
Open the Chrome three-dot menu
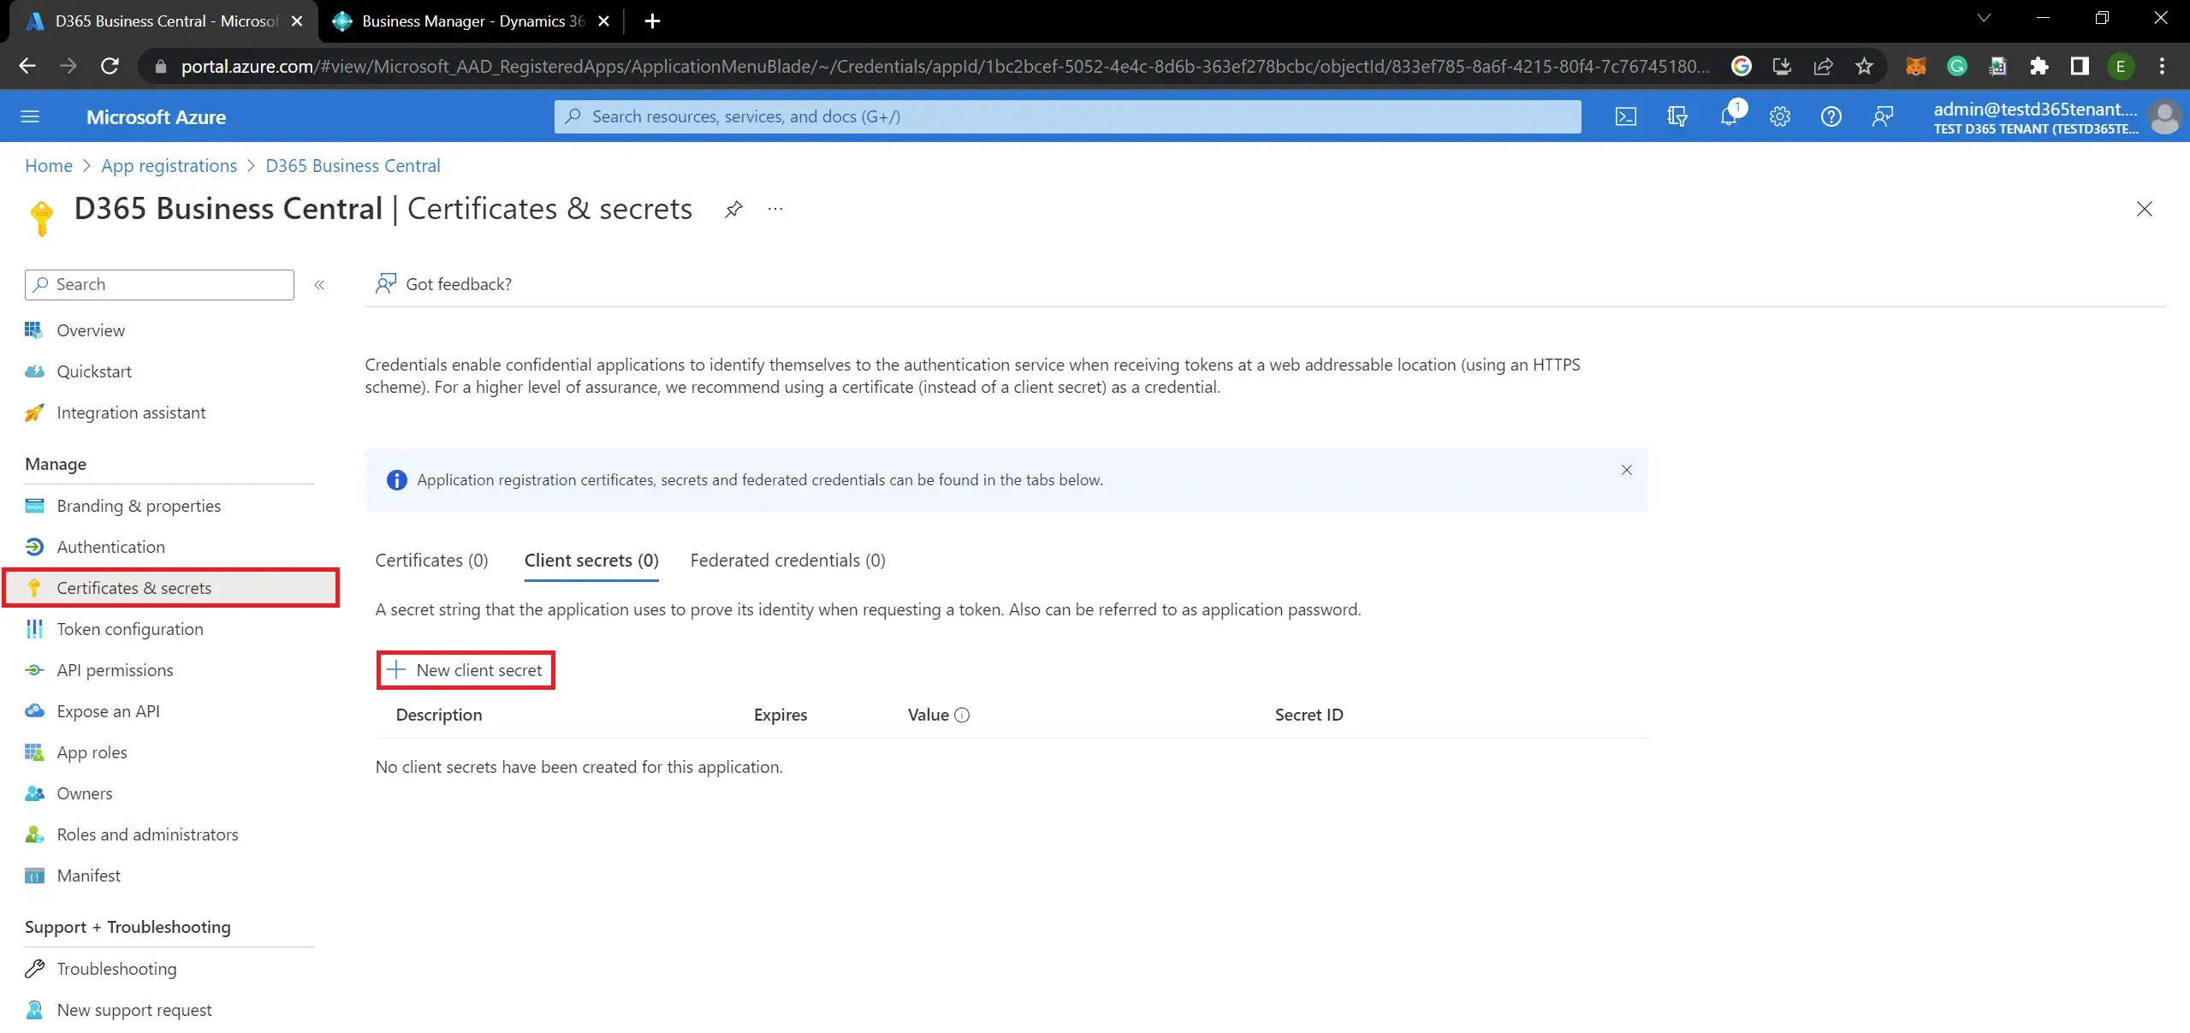tap(2163, 66)
